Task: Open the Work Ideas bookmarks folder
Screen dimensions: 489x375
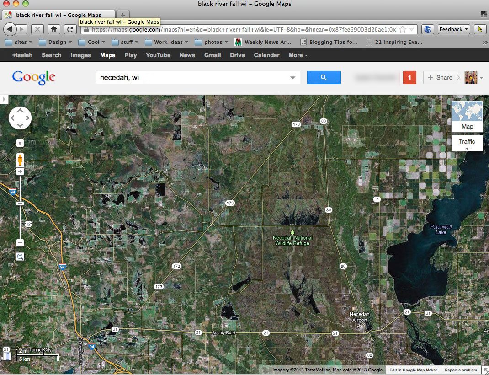Action: pos(167,42)
